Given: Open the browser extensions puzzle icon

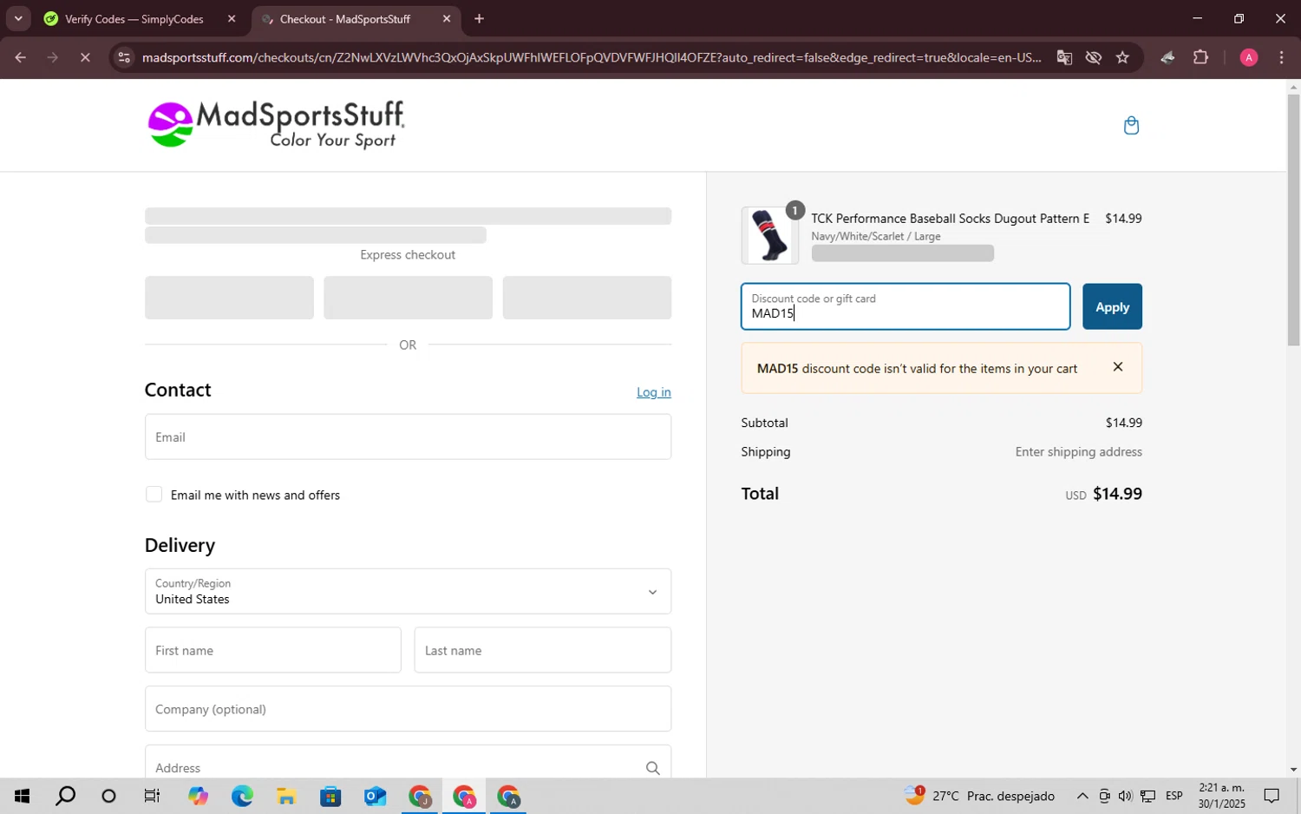Looking at the screenshot, I should tap(1200, 57).
